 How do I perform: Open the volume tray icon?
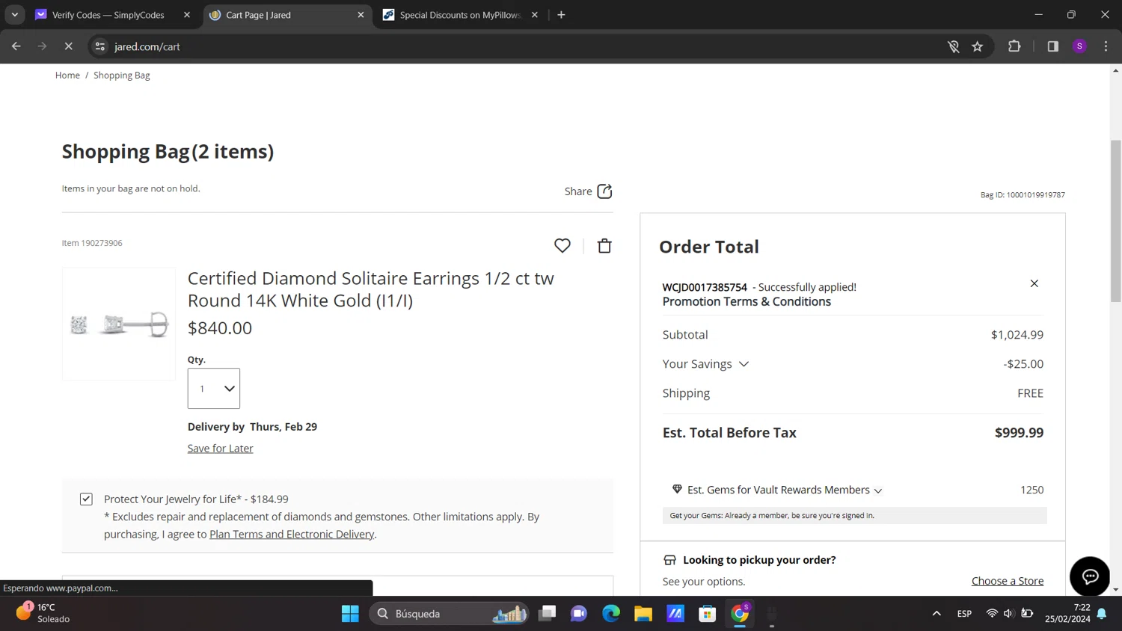(1008, 614)
